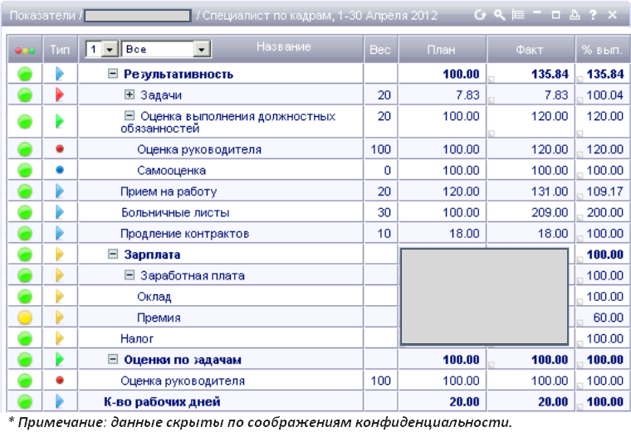Click the traffic-light status column header
This screenshot has height=437, width=631.
(x=25, y=51)
